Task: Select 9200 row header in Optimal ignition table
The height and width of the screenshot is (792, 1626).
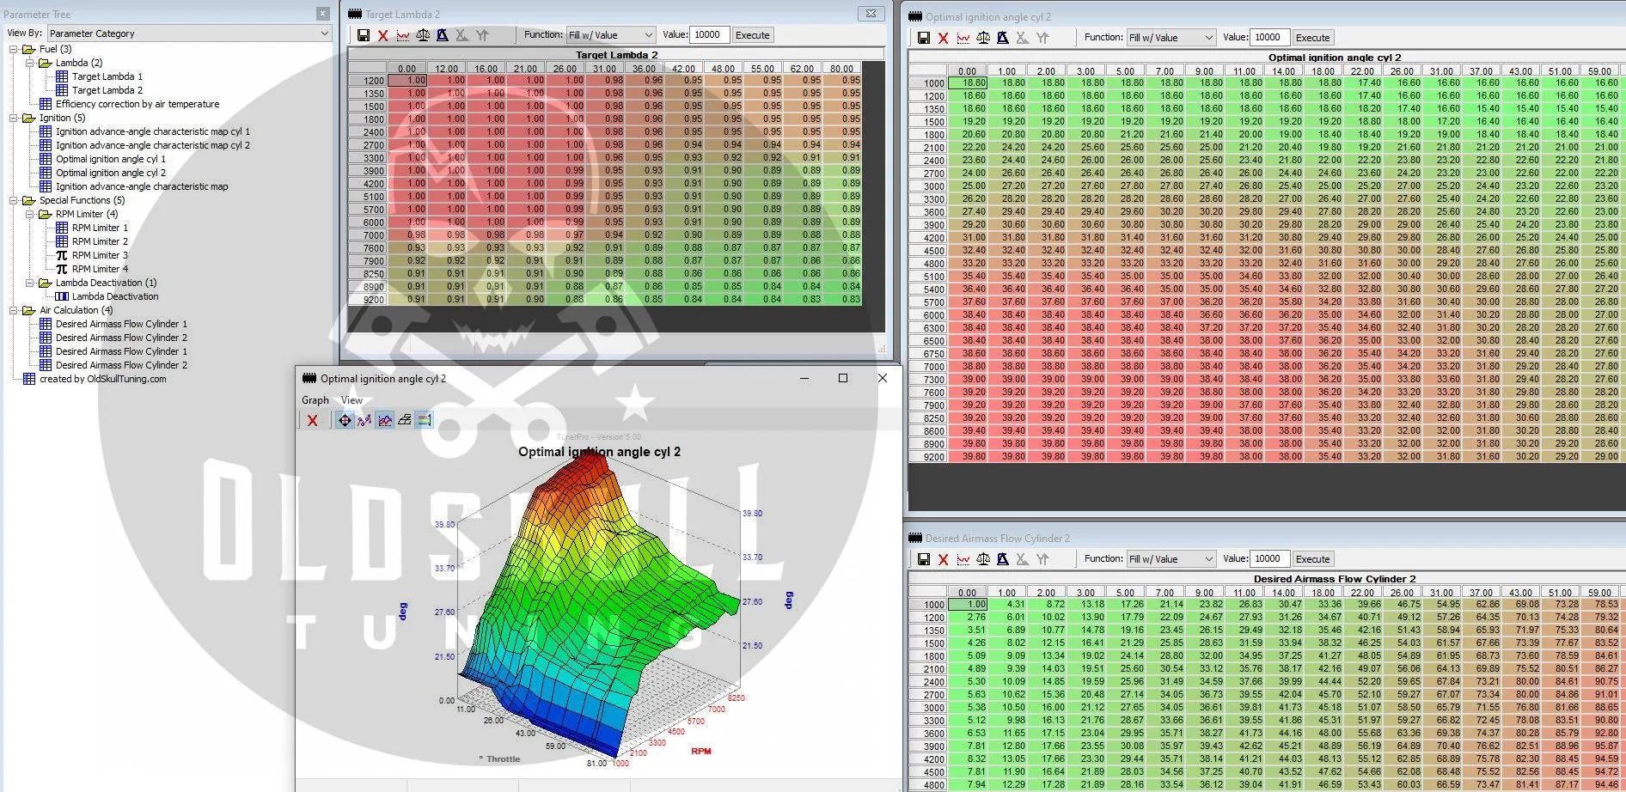Action: click(928, 457)
